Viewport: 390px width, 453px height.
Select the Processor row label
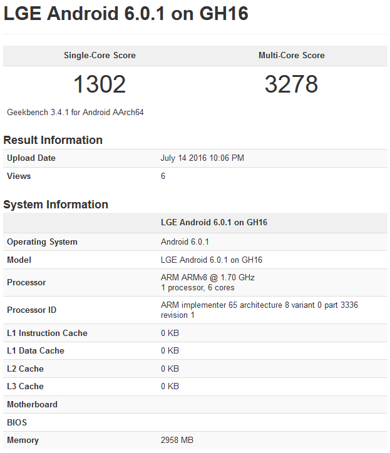tap(26, 282)
